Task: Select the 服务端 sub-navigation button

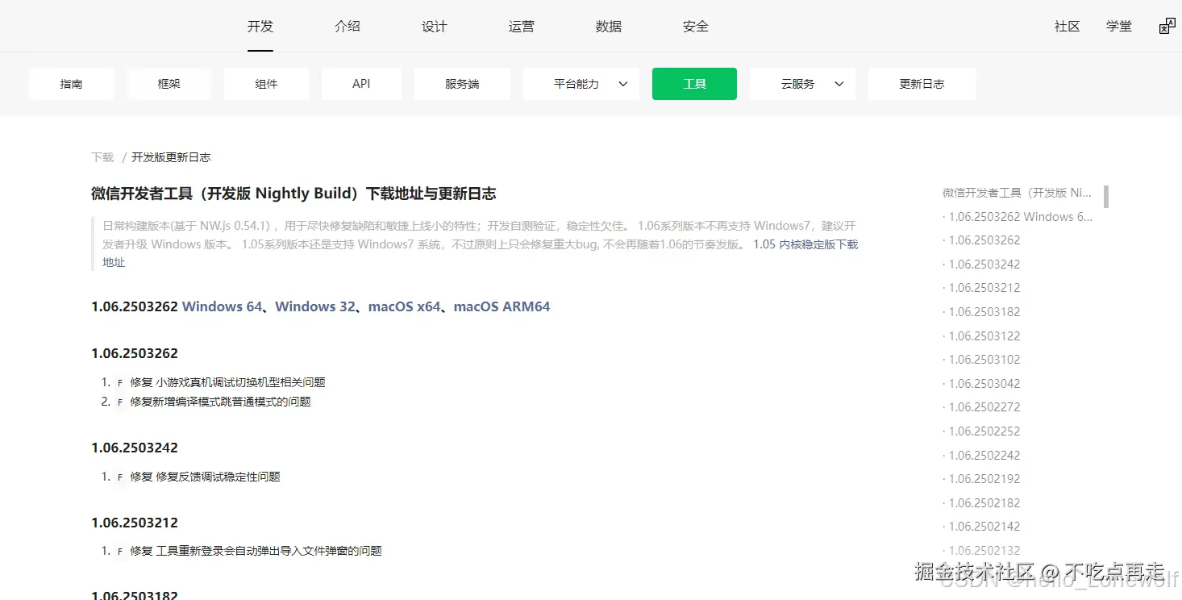Action: (462, 84)
